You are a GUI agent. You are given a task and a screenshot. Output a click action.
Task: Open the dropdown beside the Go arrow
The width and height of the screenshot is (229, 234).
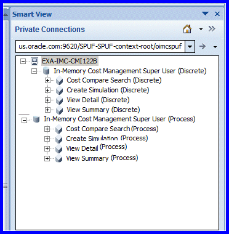[x=215, y=47]
